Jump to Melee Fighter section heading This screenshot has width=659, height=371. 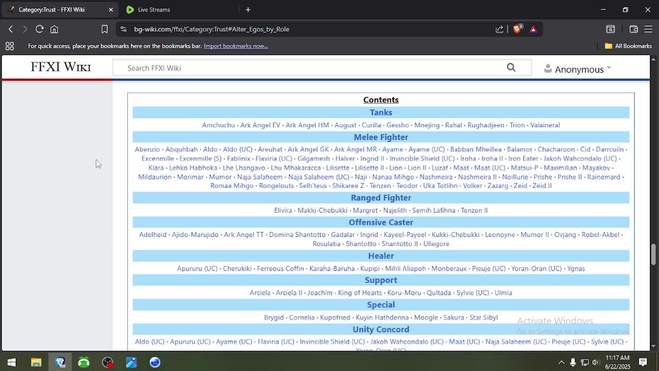(x=381, y=137)
